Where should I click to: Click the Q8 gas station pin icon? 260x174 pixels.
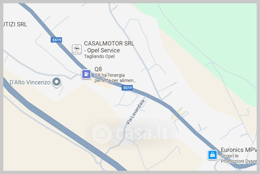click(x=86, y=74)
